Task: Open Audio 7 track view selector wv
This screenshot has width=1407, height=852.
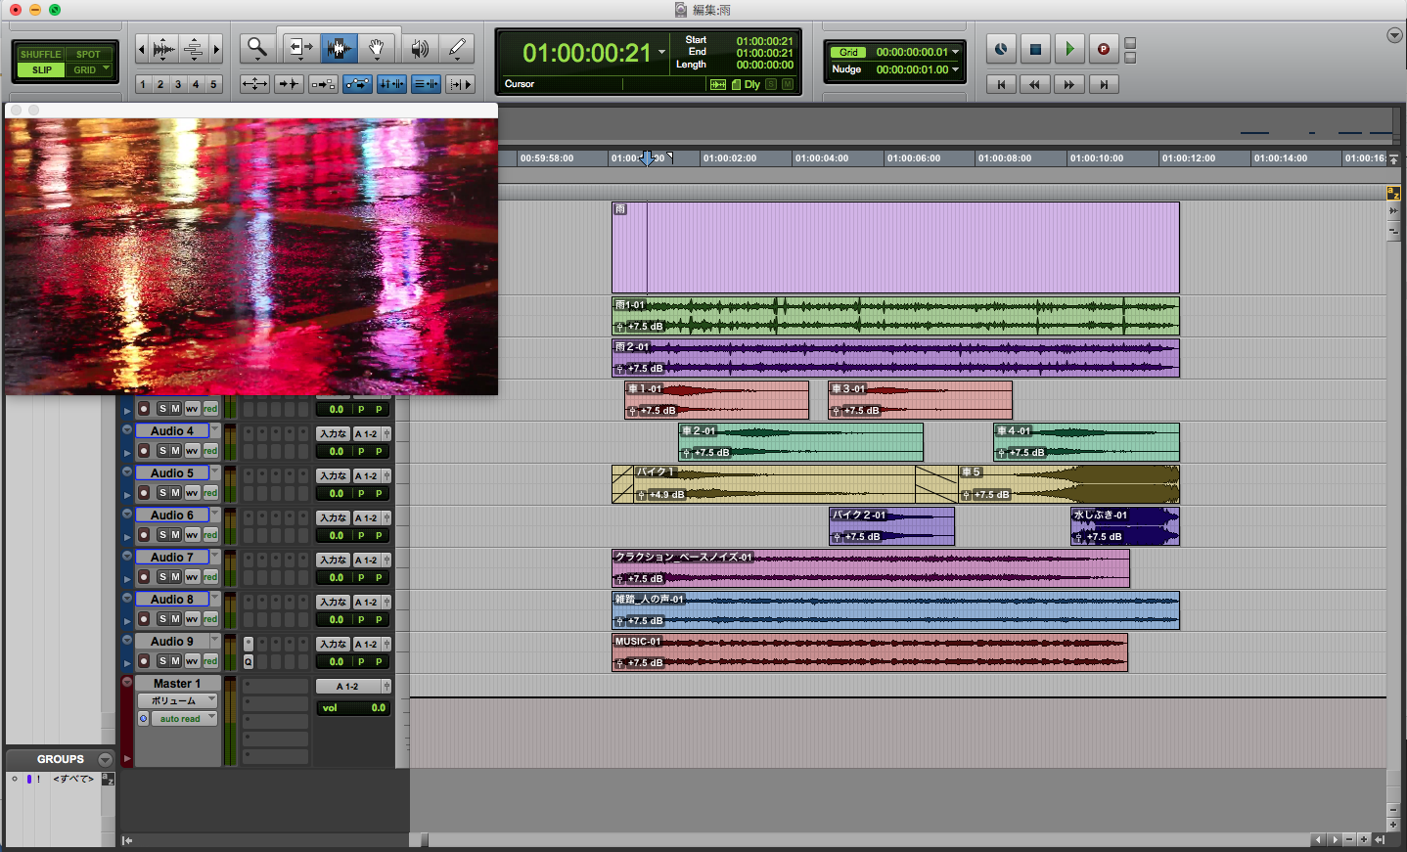Action: [x=192, y=577]
